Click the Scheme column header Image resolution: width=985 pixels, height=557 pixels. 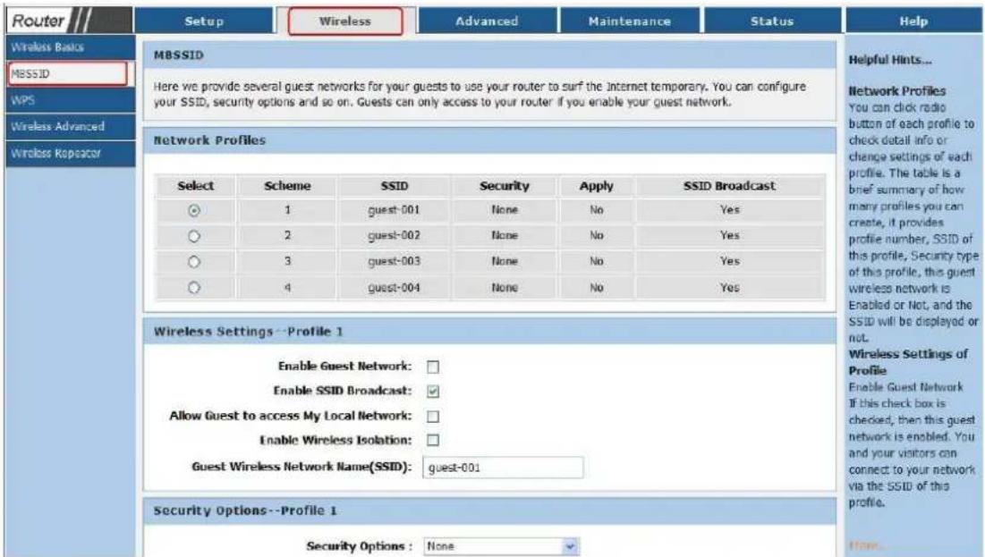click(x=287, y=186)
